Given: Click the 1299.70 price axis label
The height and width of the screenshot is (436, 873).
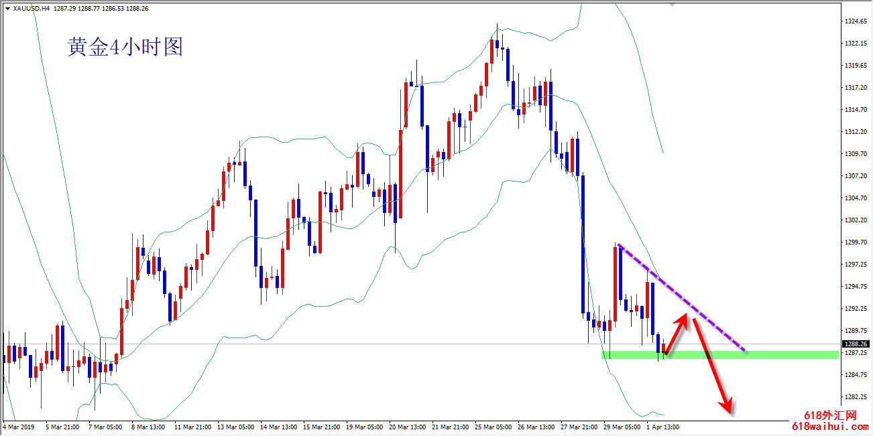Looking at the screenshot, I should 855,242.
